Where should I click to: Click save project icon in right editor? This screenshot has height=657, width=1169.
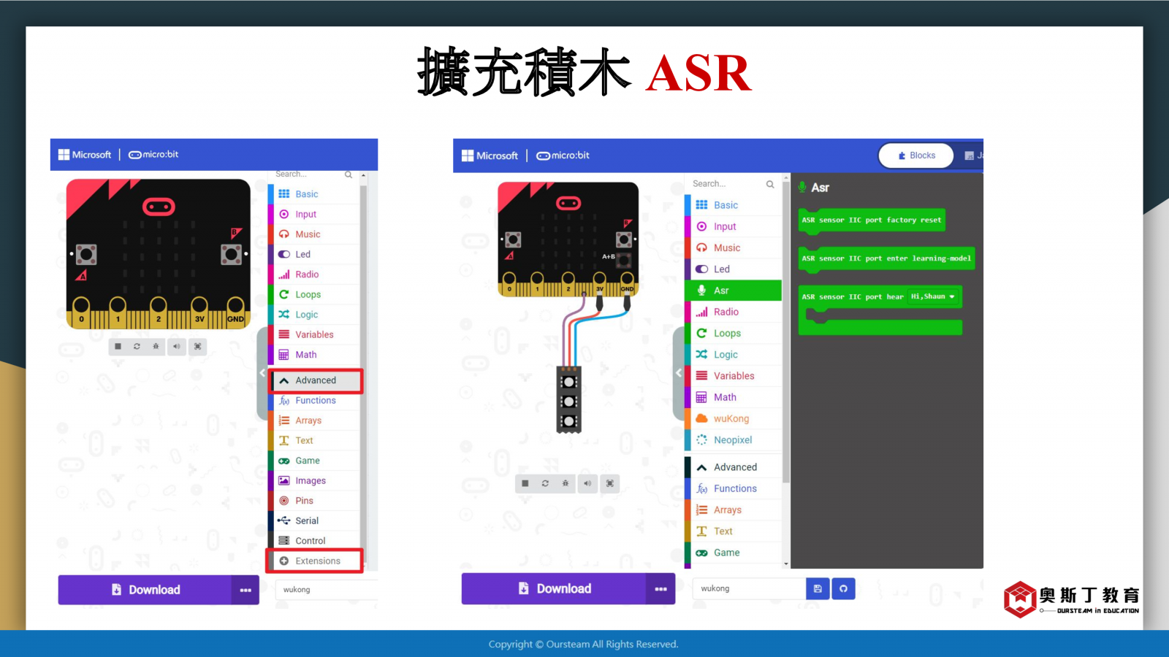[818, 588]
